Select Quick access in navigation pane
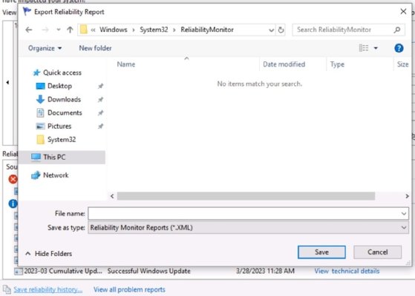The width and height of the screenshot is (415, 296). click(x=62, y=73)
